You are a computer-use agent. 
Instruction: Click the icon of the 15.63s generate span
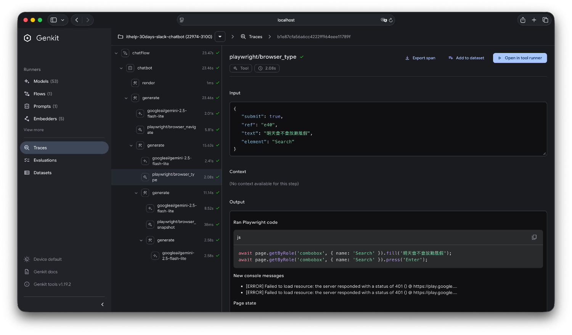(140, 146)
